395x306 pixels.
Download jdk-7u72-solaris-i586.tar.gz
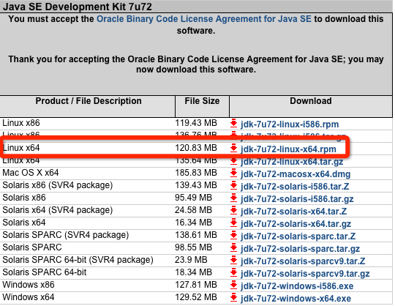tap(297, 199)
